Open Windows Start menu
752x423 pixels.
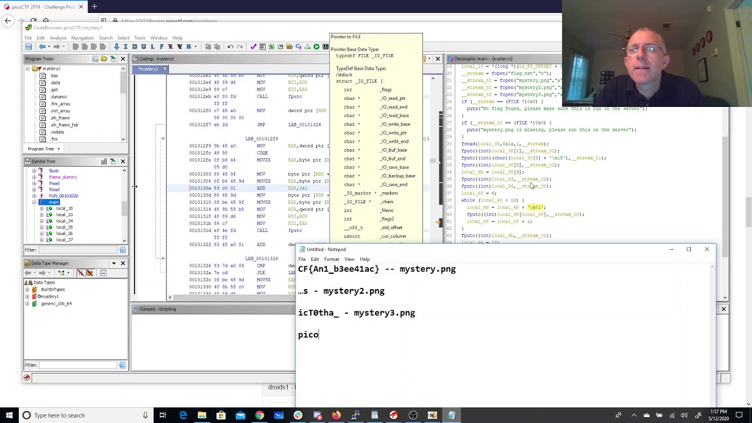[x=8, y=415]
